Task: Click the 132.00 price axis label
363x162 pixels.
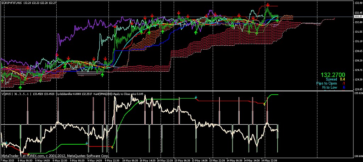Action: tap(358, 22)
